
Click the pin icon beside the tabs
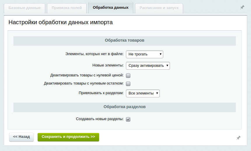242,8
